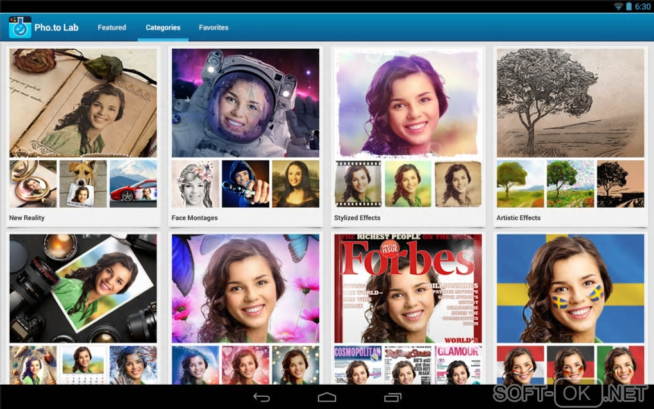Choose the old sepia paper thumbnail

tap(458, 184)
